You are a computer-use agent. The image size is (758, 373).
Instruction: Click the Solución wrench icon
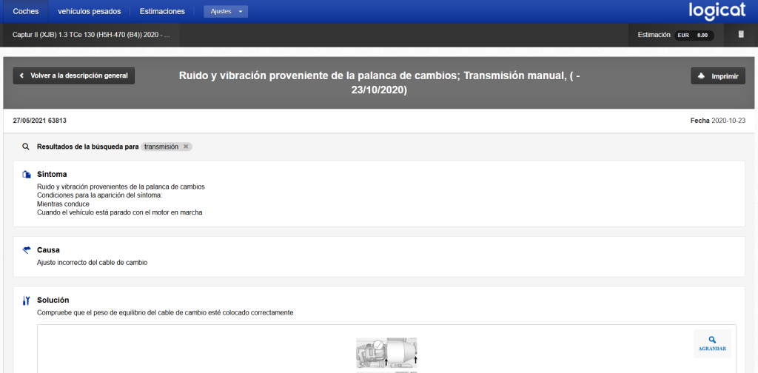point(27,300)
